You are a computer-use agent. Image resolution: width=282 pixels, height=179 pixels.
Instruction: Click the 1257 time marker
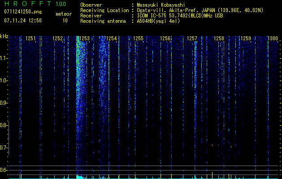(192, 38)
